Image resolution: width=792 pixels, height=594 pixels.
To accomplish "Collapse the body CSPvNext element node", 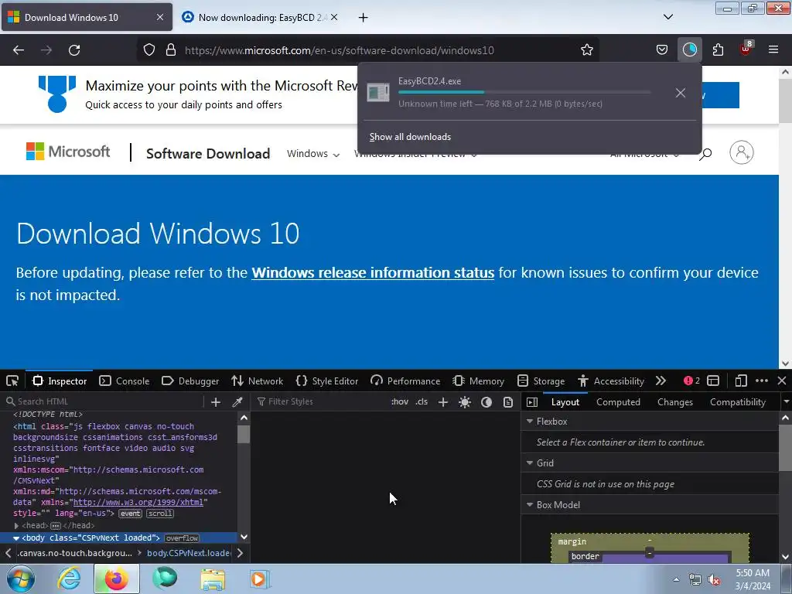I will click(16, 538).
